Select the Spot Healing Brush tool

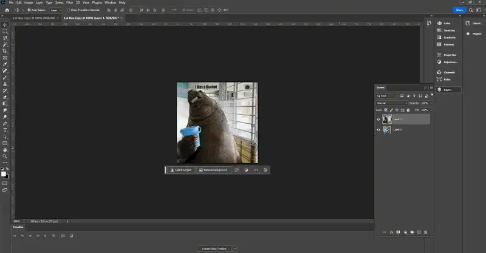click(x=5, y=71)
